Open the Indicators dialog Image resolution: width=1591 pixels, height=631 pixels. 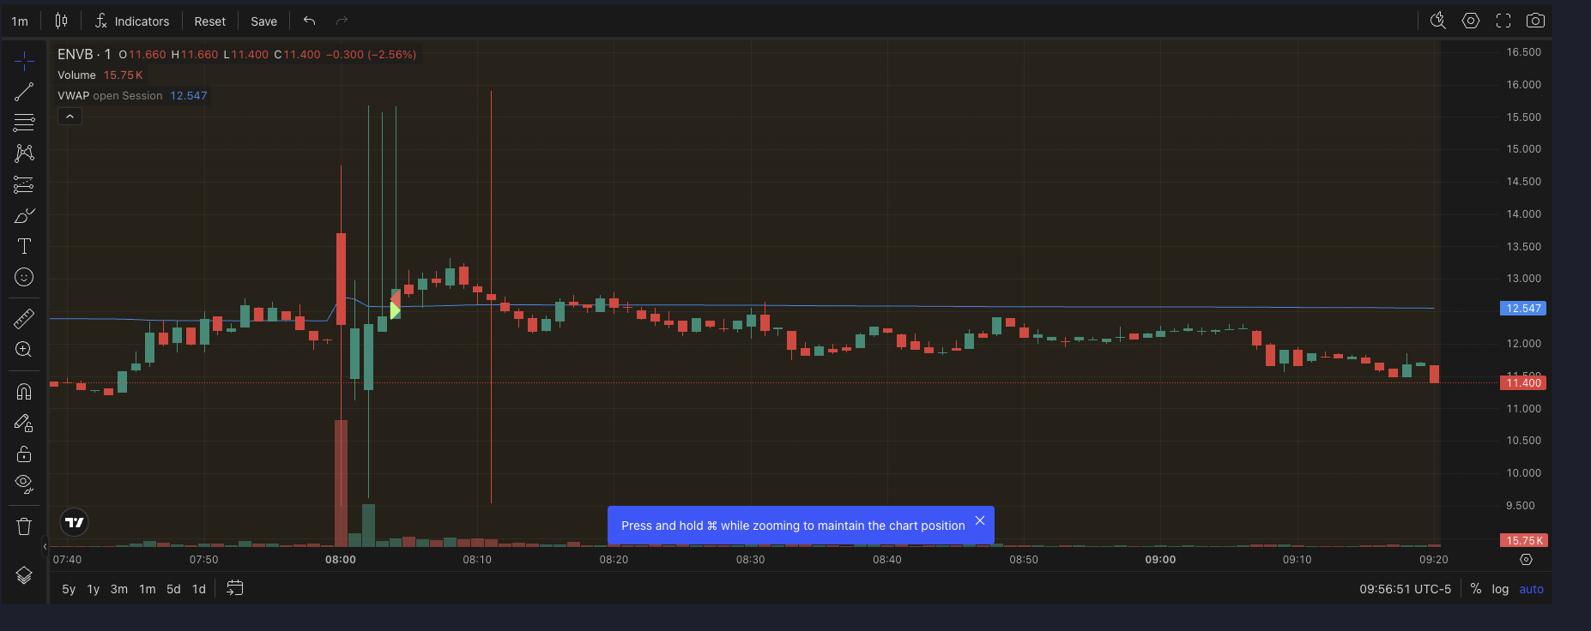coord(132,21)
